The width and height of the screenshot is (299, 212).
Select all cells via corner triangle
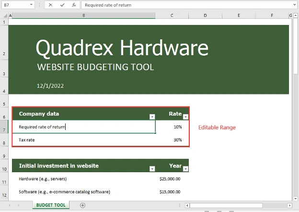coord(5,15)
